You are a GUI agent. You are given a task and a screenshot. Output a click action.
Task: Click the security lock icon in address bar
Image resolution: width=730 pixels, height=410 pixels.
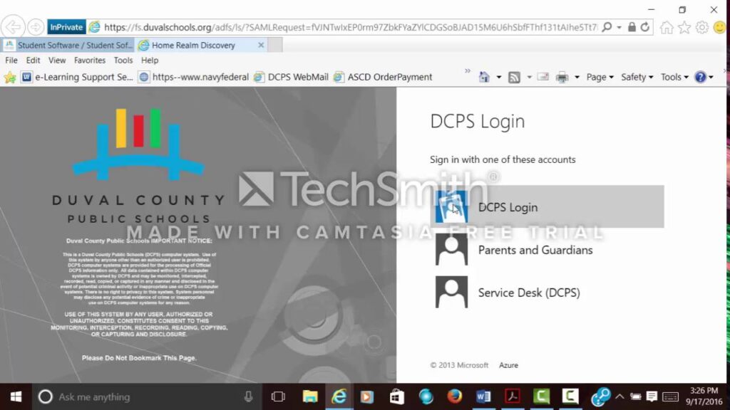click(x=632, y=27)
